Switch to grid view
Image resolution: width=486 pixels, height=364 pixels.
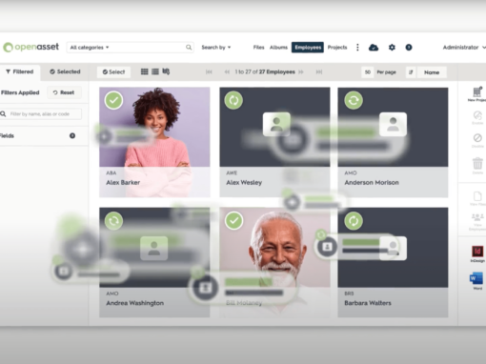(x=145, y=71)
